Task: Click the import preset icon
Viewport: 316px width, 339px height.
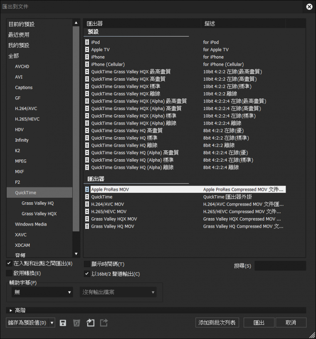Action: pyautogui.click(x=90, y=323)
